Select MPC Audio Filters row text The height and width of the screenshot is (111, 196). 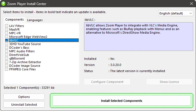pyautogui.click(x=22, y=51)
